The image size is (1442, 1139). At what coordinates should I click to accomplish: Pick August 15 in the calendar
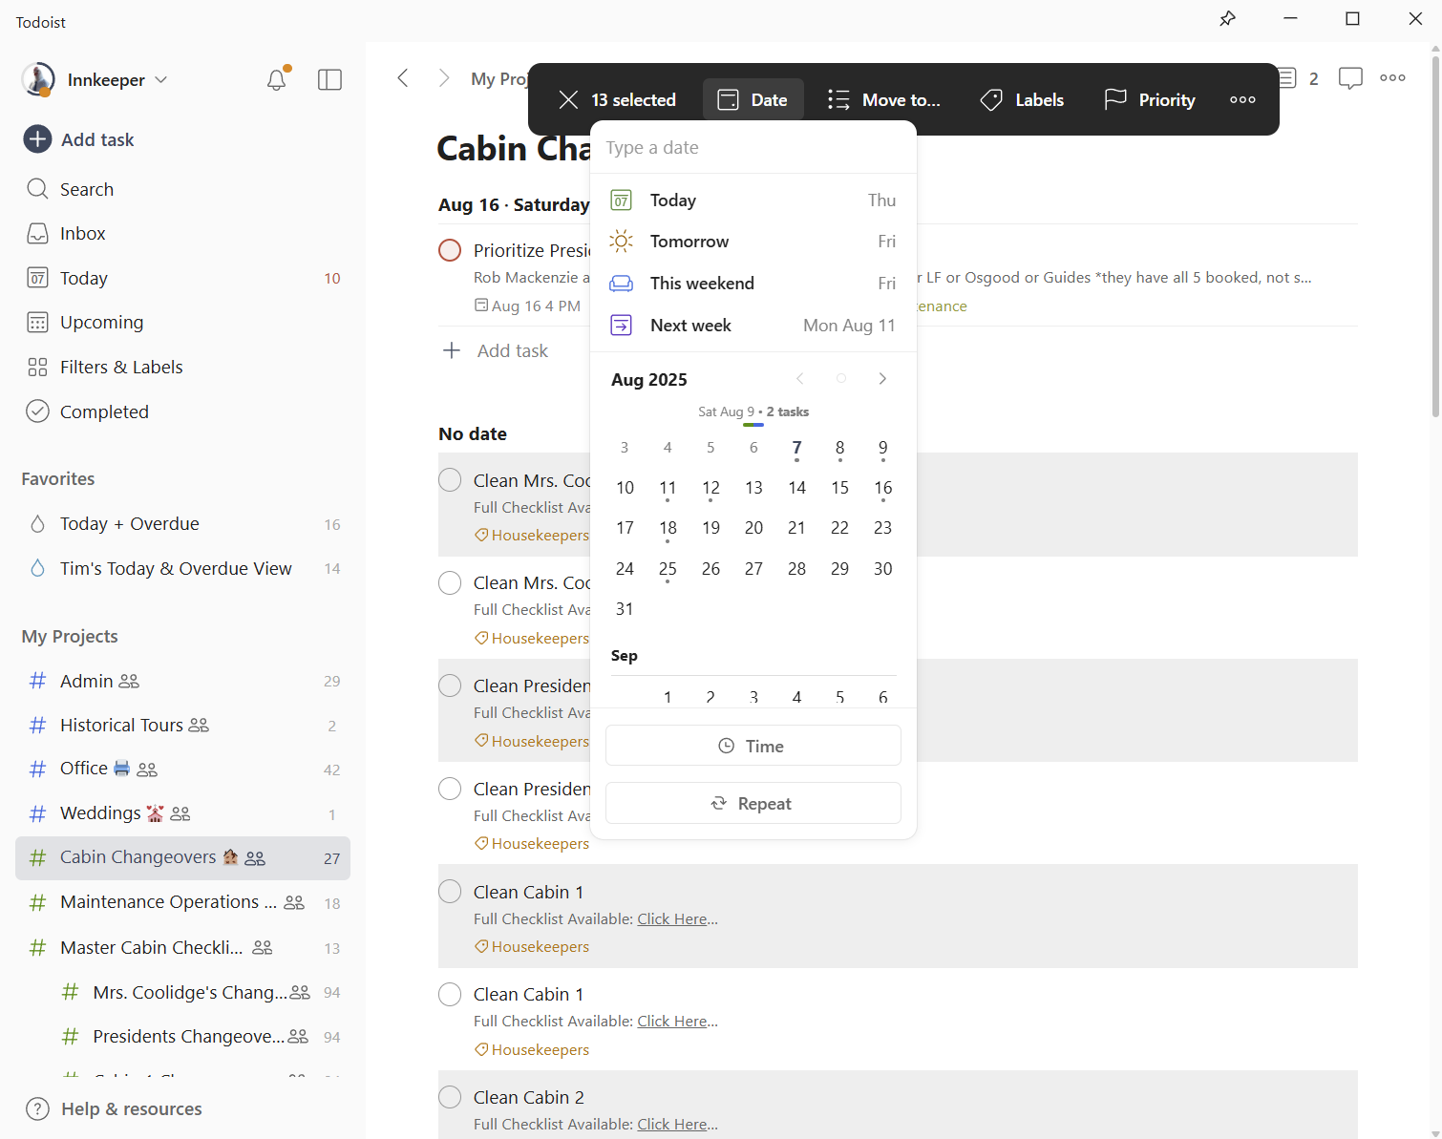tap(839, 488)
